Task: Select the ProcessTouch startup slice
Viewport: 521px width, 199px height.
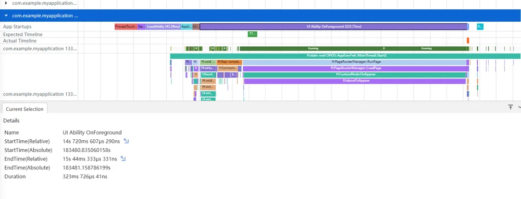Action: point(126,26)
